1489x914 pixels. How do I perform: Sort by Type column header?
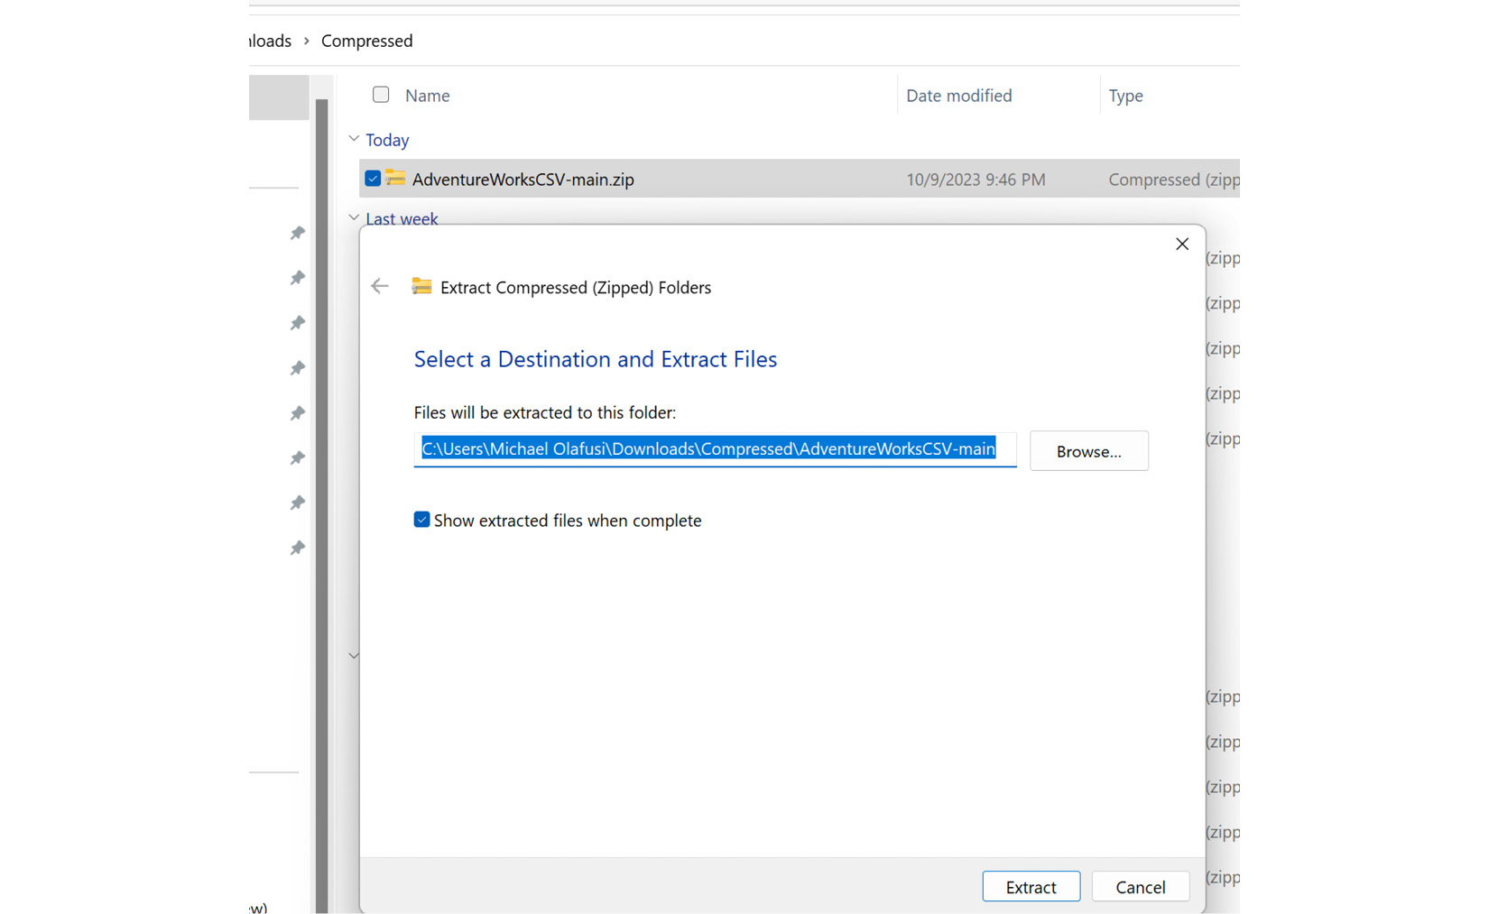[x=1125, y=96]
